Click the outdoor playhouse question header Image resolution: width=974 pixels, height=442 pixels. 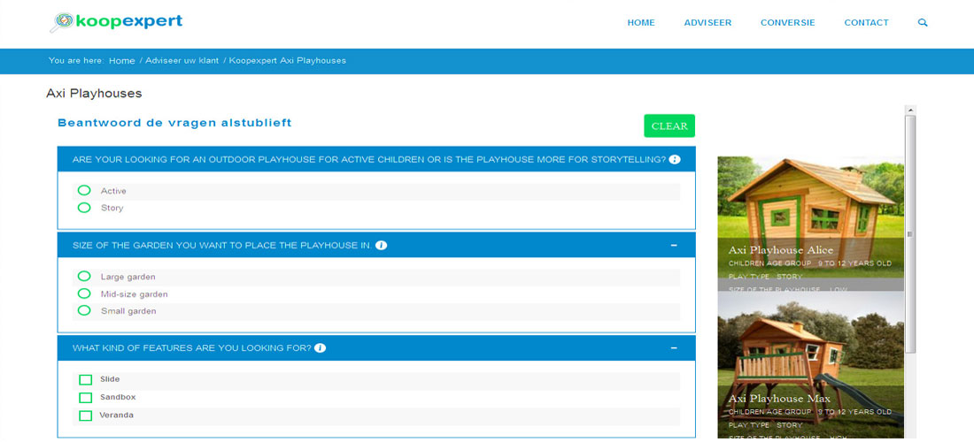[376, 159]
